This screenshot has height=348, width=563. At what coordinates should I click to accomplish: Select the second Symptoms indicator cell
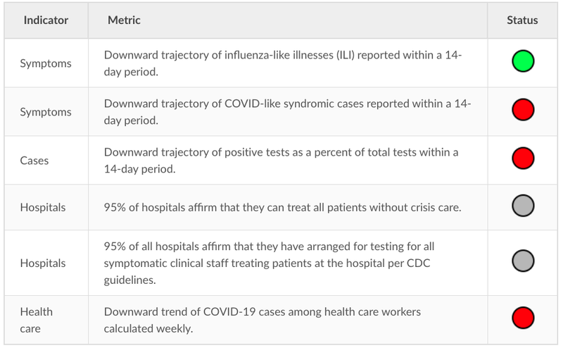46,111
